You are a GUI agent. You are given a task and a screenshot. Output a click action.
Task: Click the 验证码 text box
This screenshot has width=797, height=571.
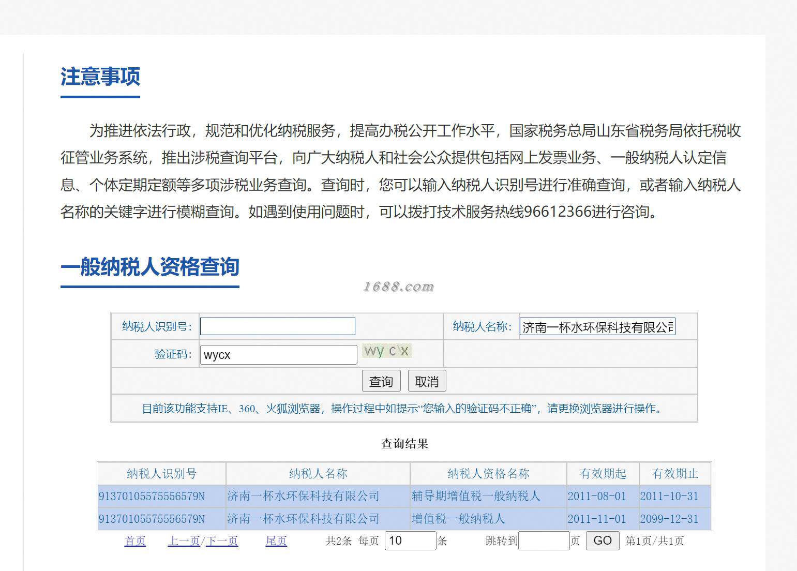(279, 355)
